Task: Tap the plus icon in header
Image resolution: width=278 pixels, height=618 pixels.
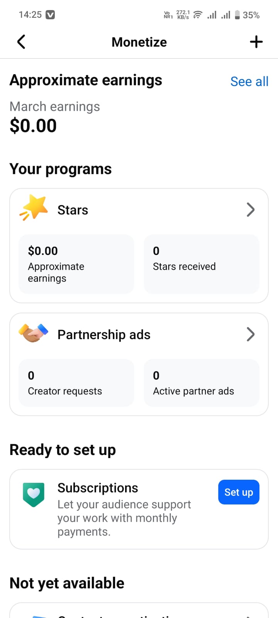Action: pyautogui.click(x=256, y=42)
